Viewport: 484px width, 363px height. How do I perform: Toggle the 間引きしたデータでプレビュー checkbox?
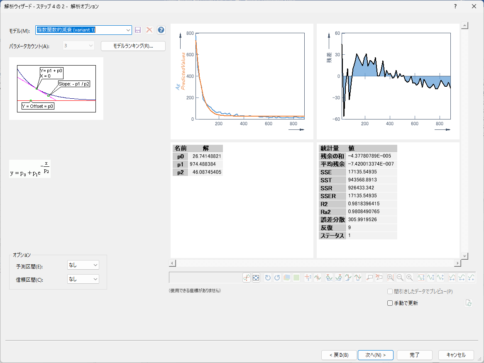[390, 292]
